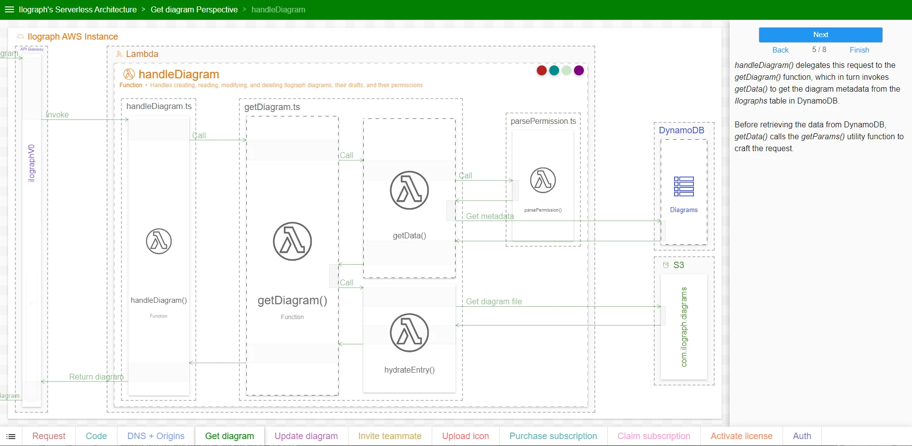Click the Return diagram arrow label
Screen dimensions: 912x446
96,377
